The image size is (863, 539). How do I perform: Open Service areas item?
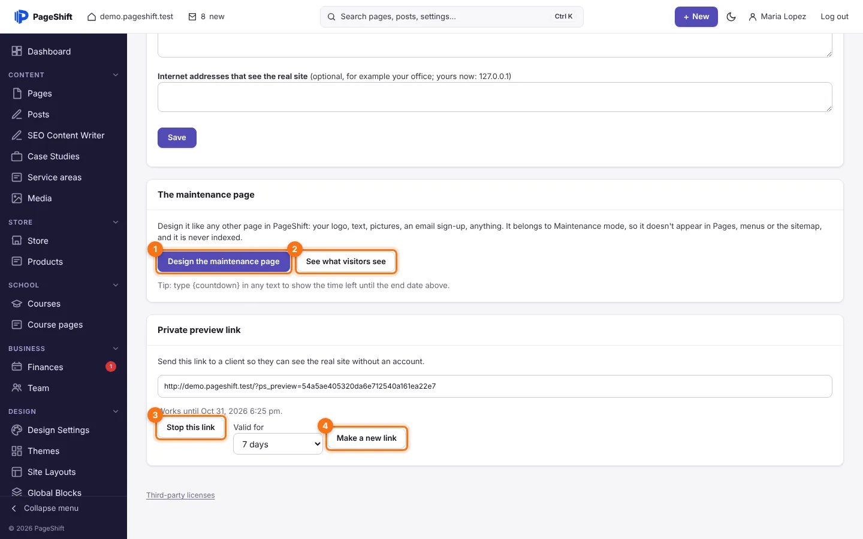click(64, 177)
